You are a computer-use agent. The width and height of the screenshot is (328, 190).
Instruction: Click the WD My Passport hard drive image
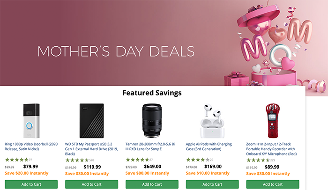pos(91,119)
